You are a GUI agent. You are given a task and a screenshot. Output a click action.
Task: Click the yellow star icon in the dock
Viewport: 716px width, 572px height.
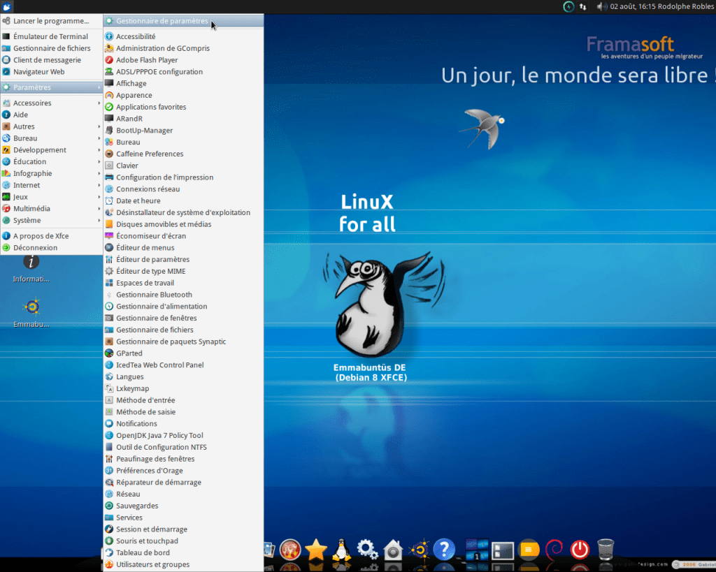tap(316, 550)
